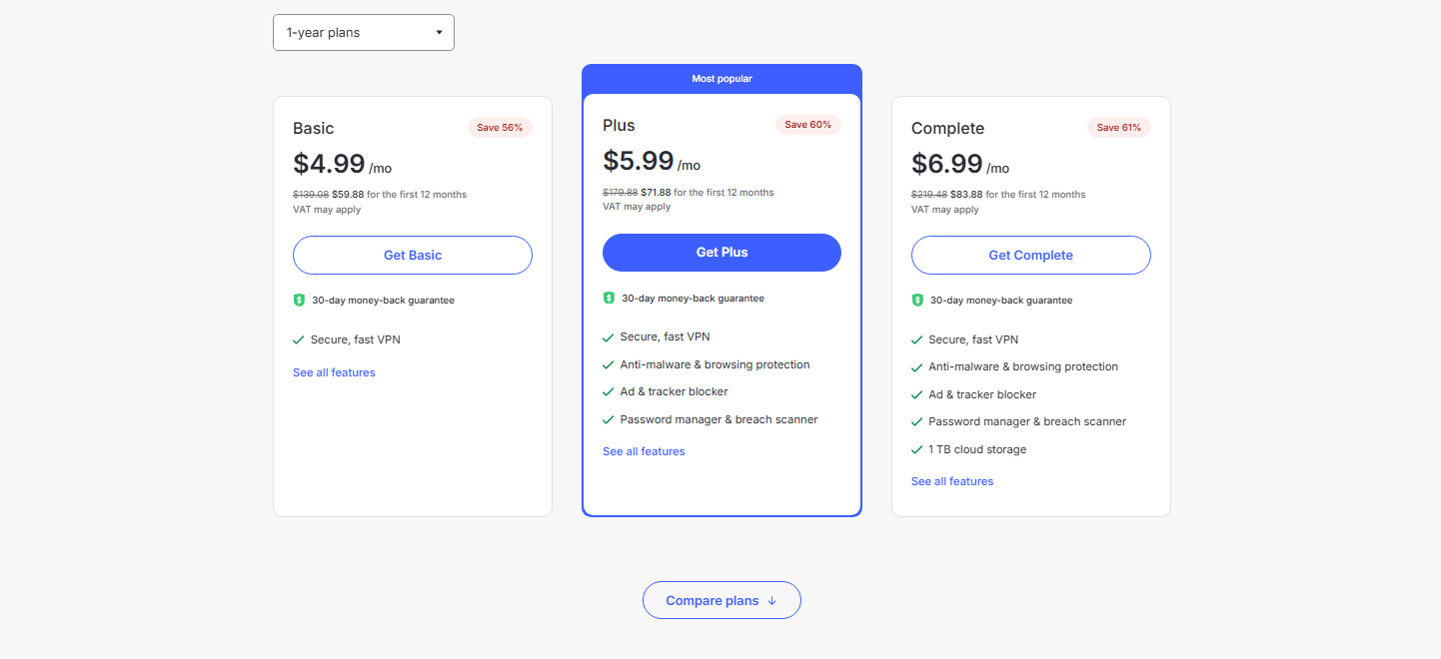Open See all features under Basic
Viewport: 1441px width, 659px height.
coord(334,372)
